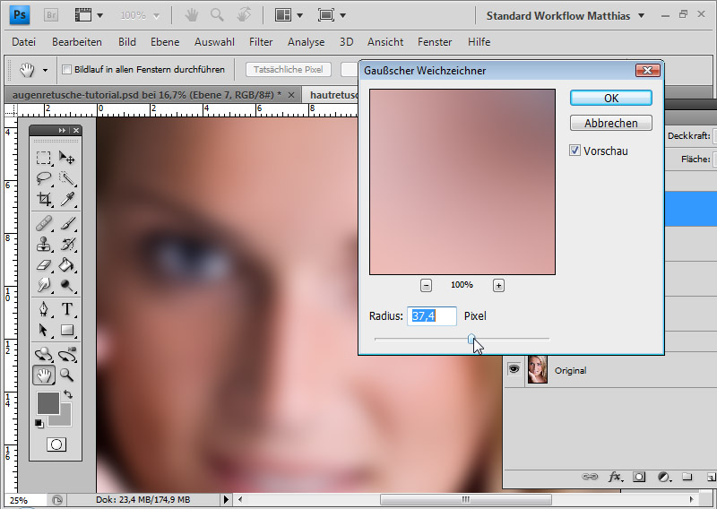Expand toolbox double-arrow toggle
The height and width of the screenshot is (509, 717).
click(x=62, y=130)
